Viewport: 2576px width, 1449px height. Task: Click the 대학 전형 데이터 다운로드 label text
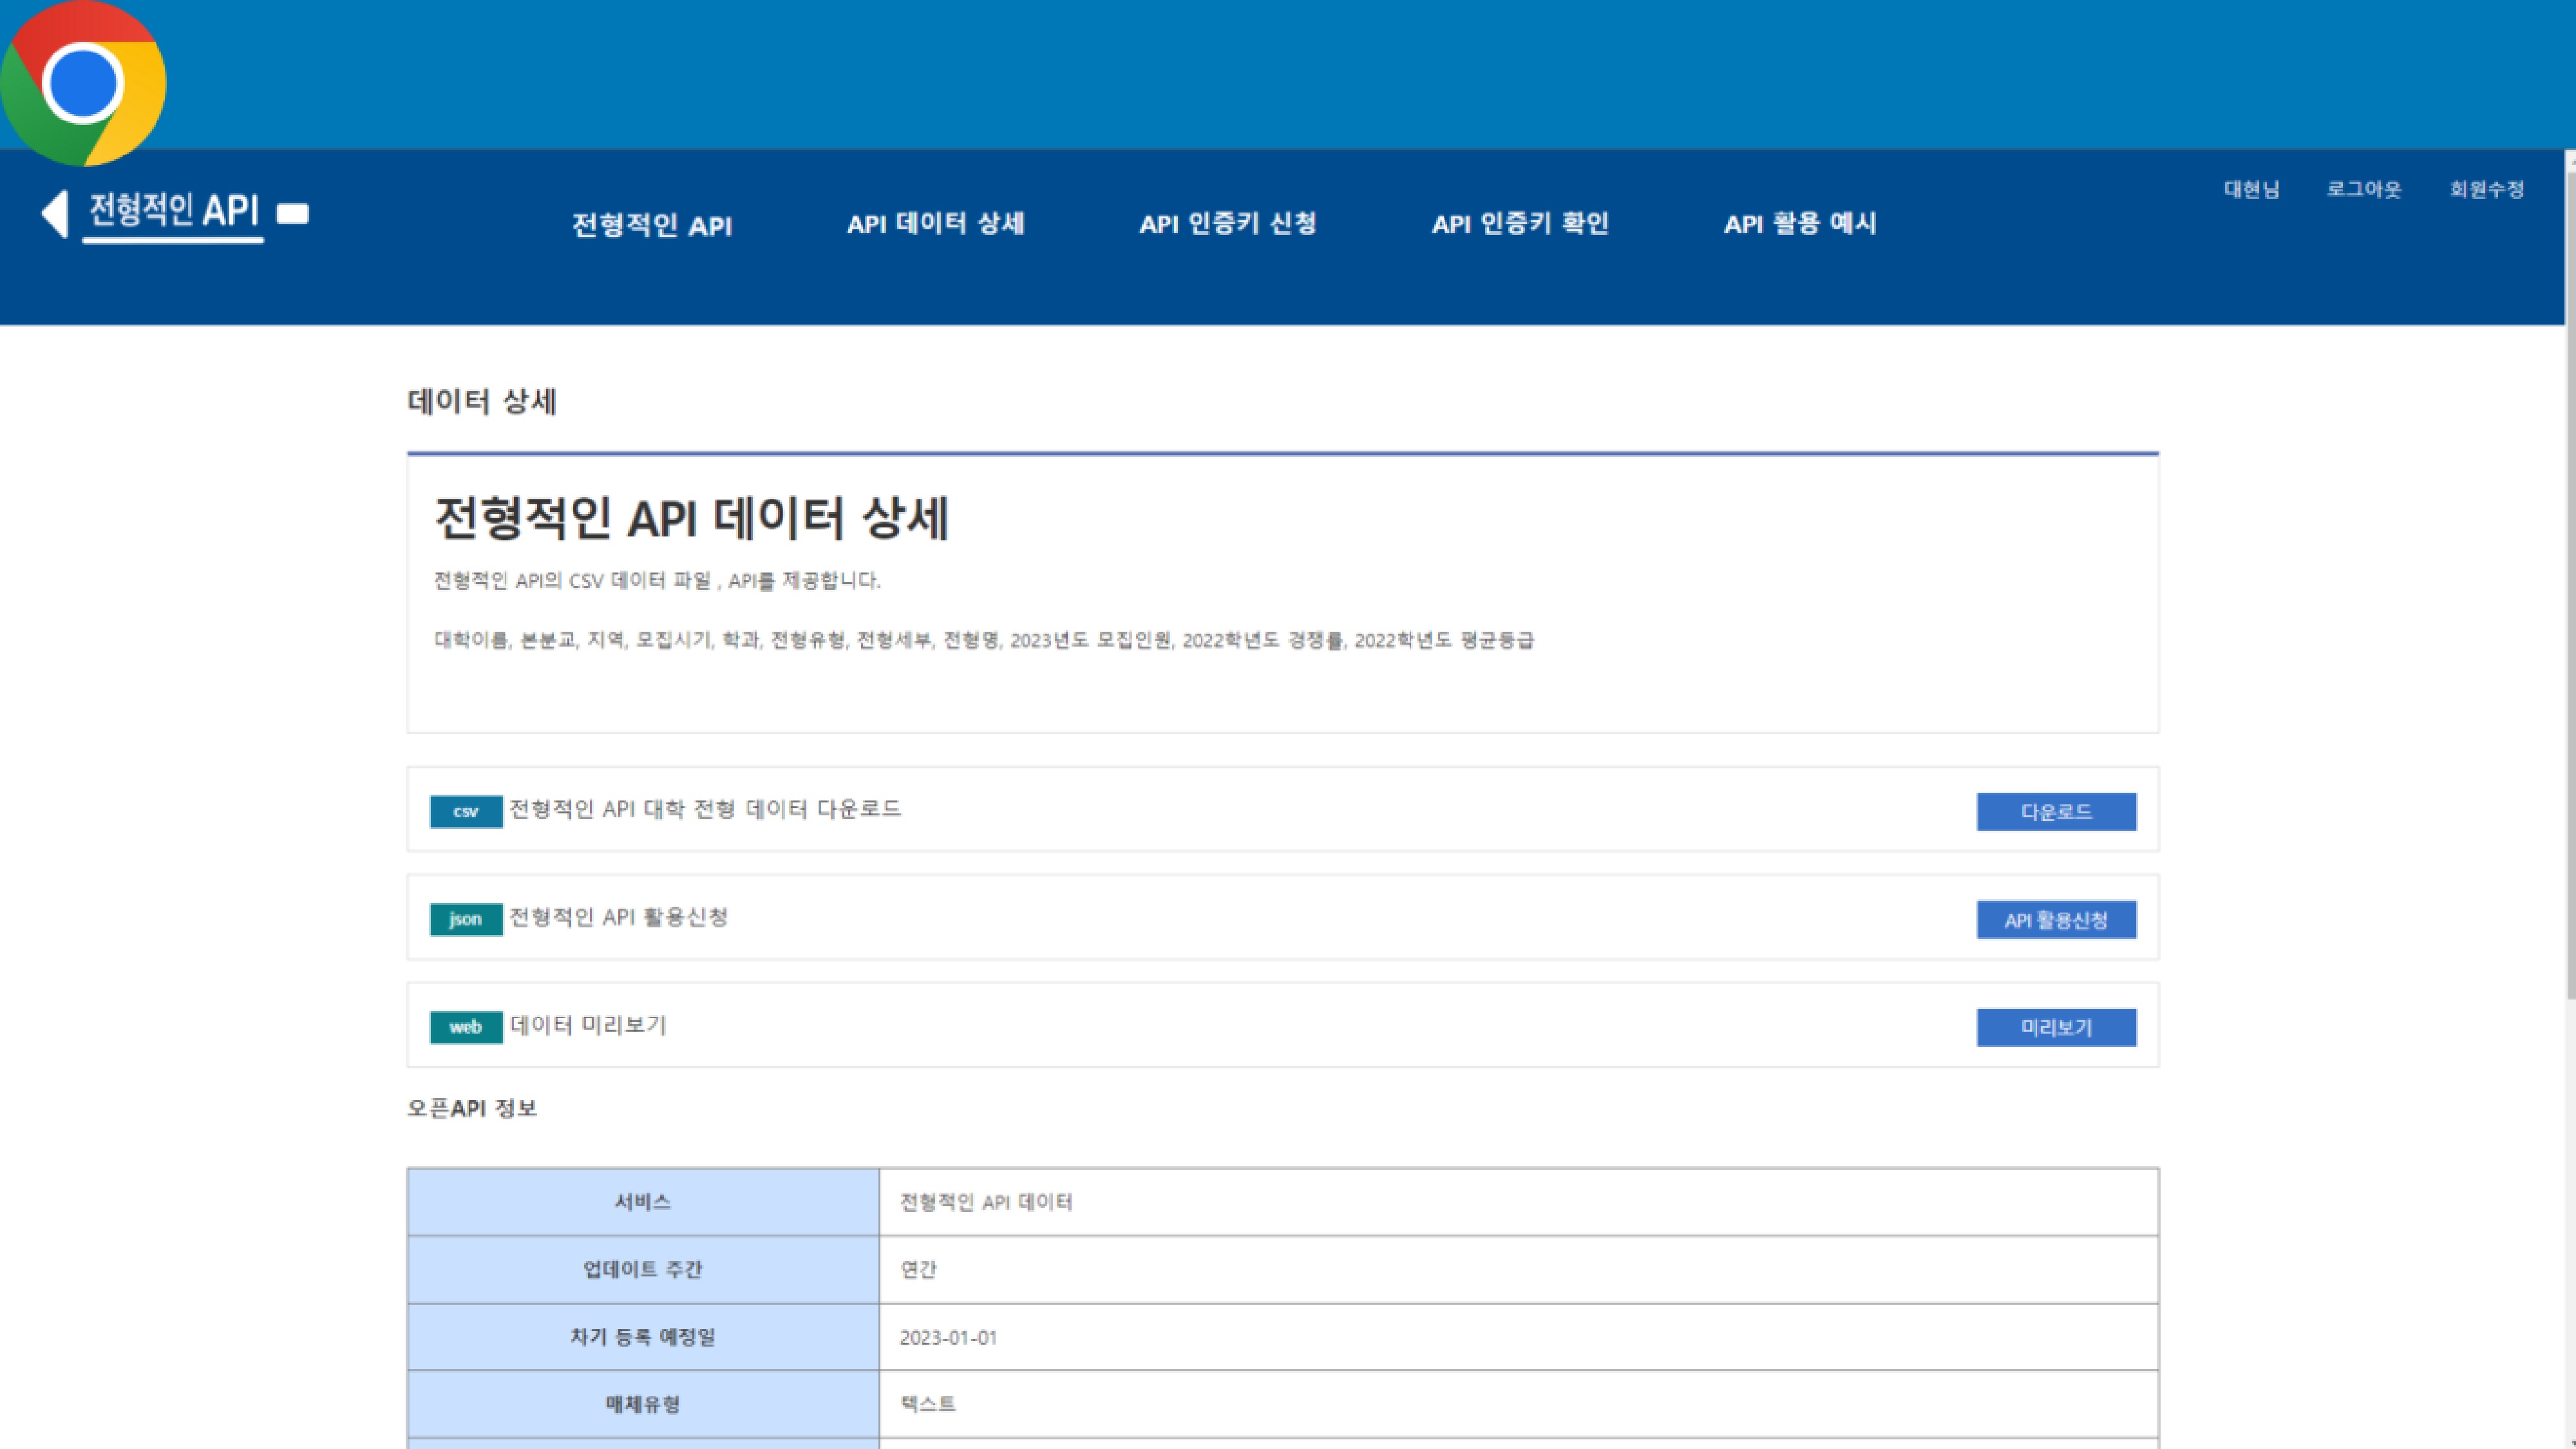705,809
